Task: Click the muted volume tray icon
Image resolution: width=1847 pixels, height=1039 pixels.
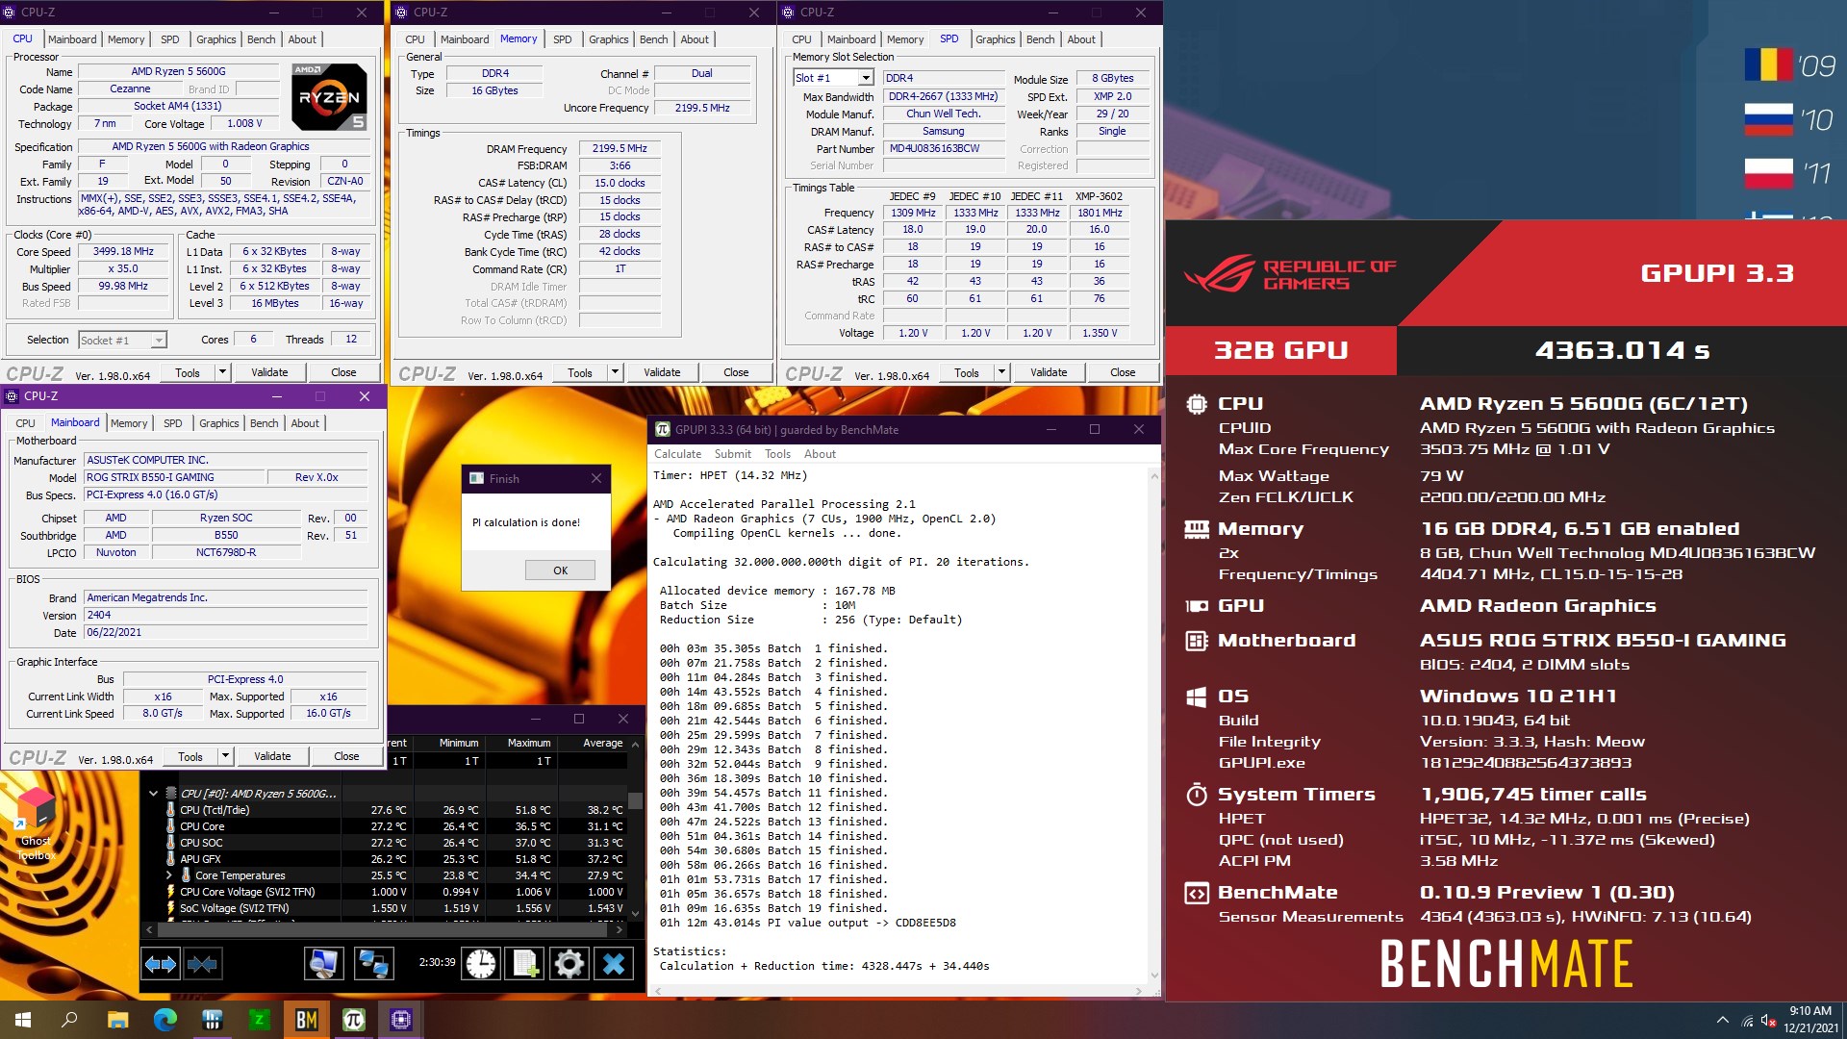Action: tap(1768, 1021)
